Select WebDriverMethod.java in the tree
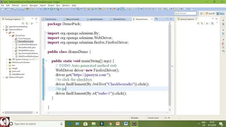226x127 pixels. (28, 56)
